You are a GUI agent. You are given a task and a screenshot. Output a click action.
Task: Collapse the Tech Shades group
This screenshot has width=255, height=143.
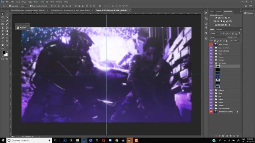[214, 63]
